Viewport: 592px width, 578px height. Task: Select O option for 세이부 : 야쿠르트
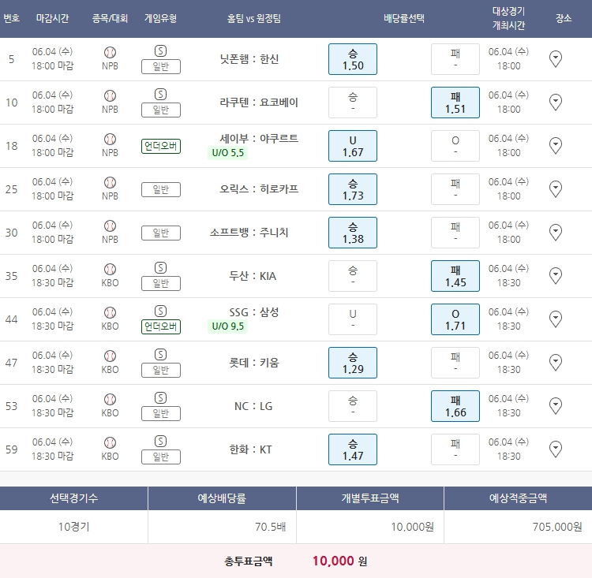click(x=455, y=146)
